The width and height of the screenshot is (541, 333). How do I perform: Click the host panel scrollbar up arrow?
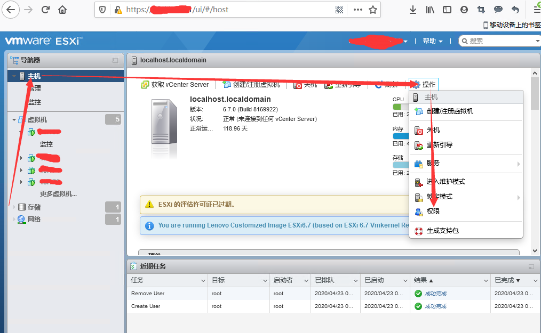[x=535, y=73]
